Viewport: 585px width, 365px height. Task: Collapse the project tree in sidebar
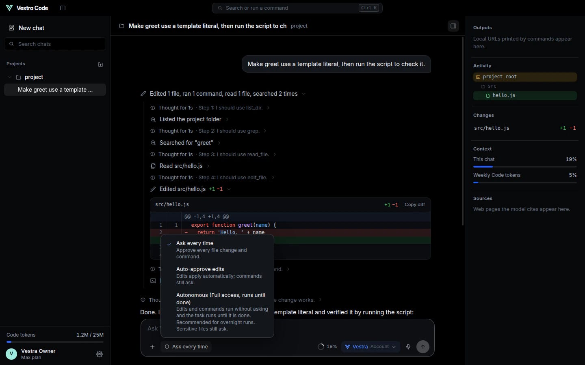coord(10,77)
